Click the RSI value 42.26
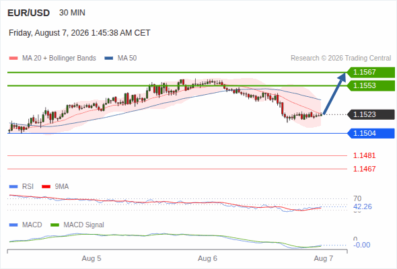 363,206
